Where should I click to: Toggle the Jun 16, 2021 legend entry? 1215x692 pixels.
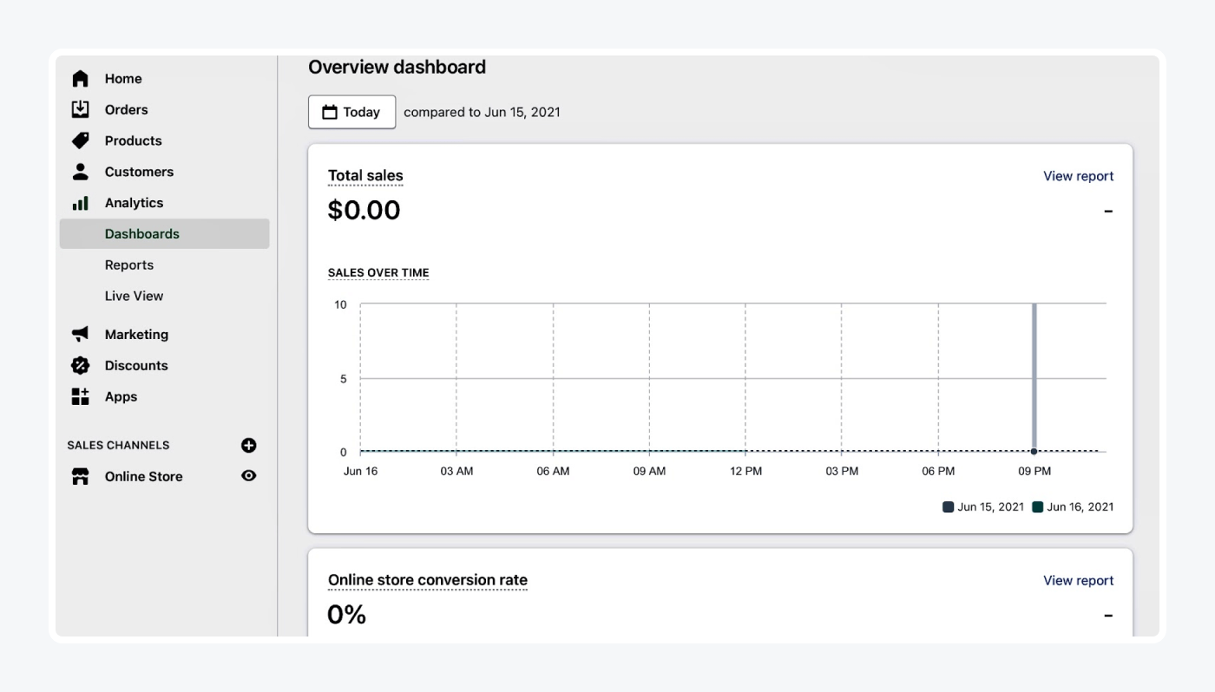(x=1074, y=506)
